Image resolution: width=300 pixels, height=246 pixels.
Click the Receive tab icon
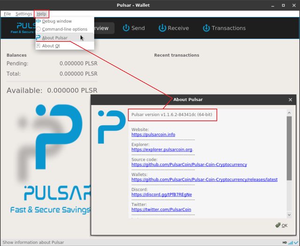point(162,28)
